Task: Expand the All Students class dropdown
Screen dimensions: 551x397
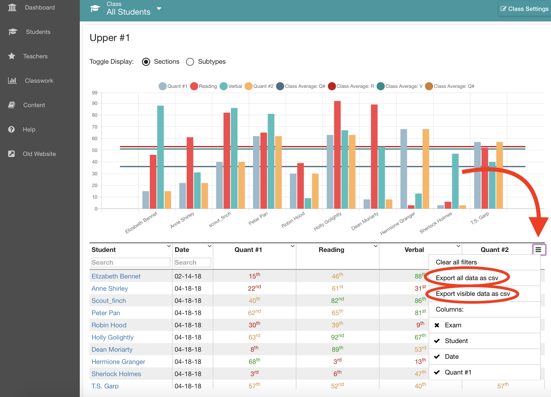Action: tap(159, 9)
